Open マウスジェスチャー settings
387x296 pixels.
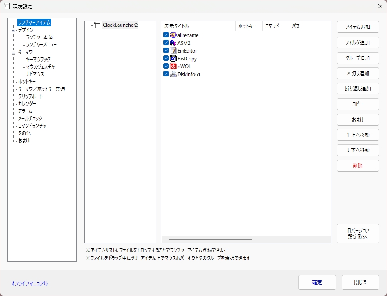click(x=42, y=67)
